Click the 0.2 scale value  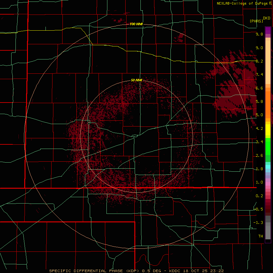point(259,196)
